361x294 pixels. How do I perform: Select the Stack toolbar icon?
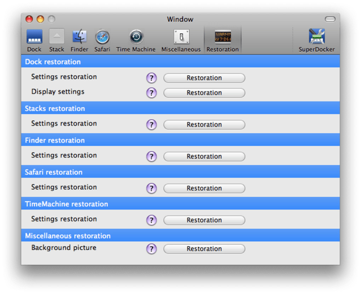57,37
